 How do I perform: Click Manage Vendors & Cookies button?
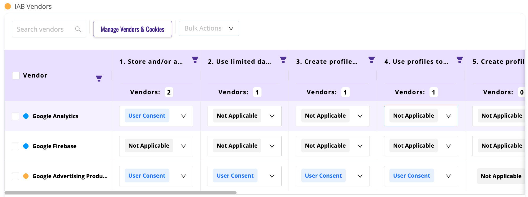point(132,29)
